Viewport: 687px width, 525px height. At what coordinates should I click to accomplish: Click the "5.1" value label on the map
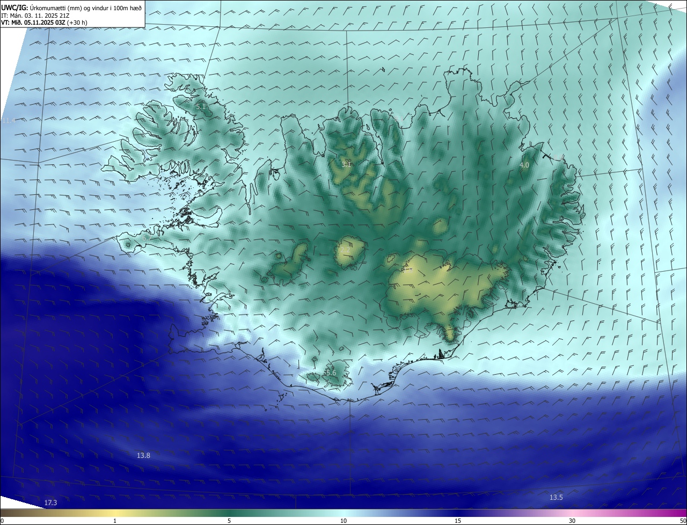[201, 107]
